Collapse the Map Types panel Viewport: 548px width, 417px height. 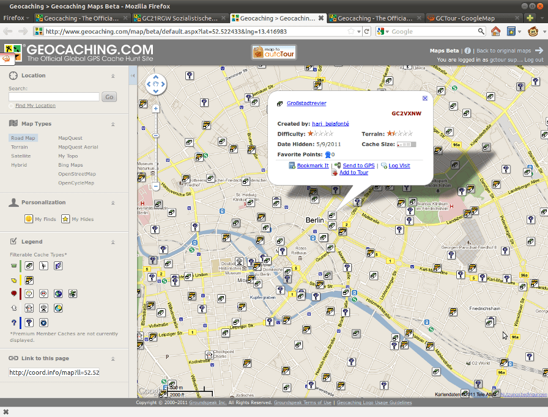click(x=113, y=124)
